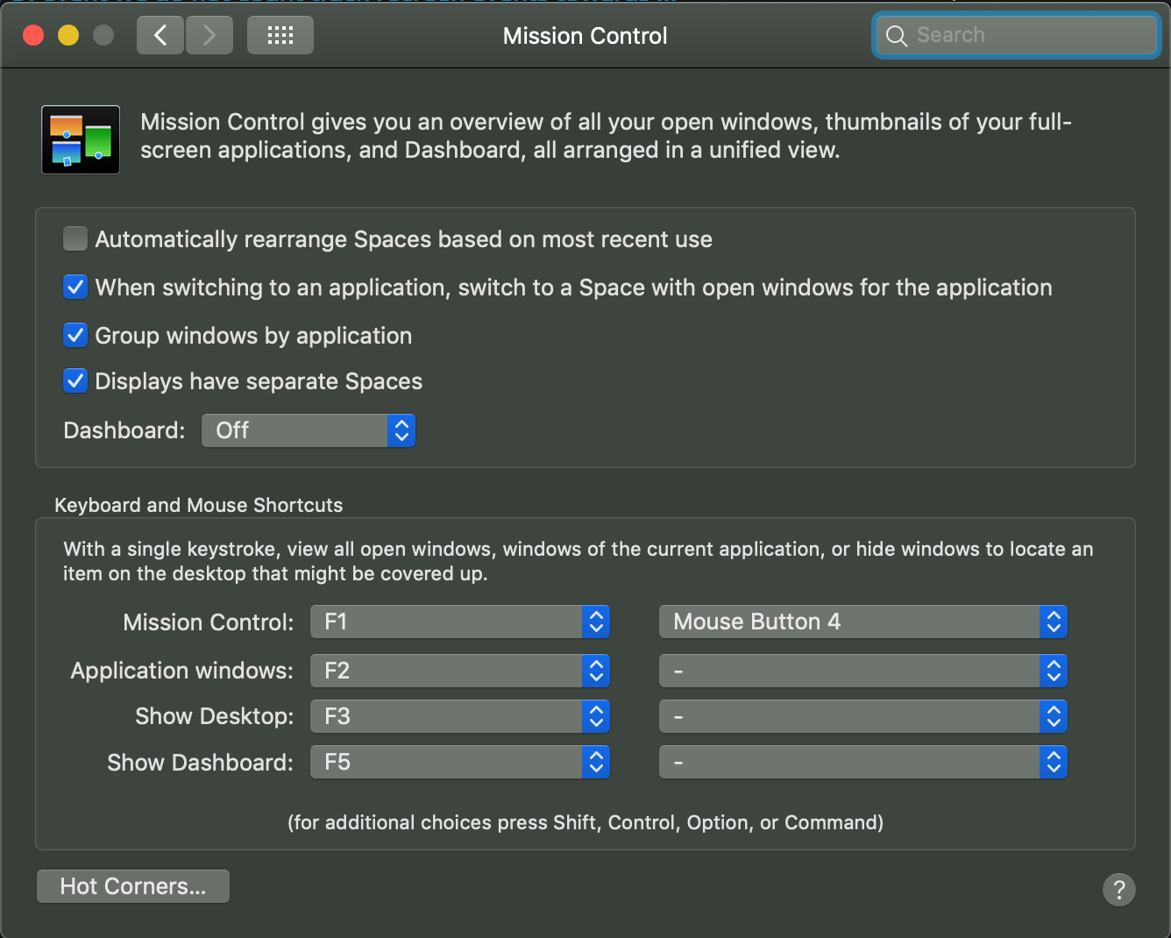This screenshot has height=938, width=1171.
Task: Click the Mission Control: shortcut label
Action: (x=209, y=622)
